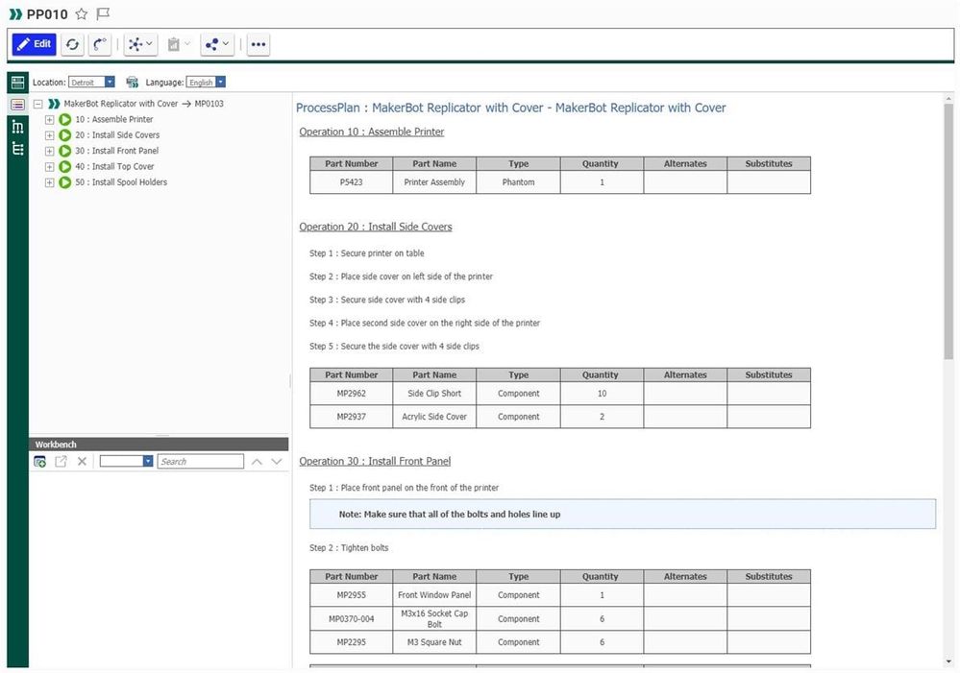Viewport: 960px width, 673px height.
Task: Click the green operation icon for Install Front Panel
Action: tap(65, 151)
